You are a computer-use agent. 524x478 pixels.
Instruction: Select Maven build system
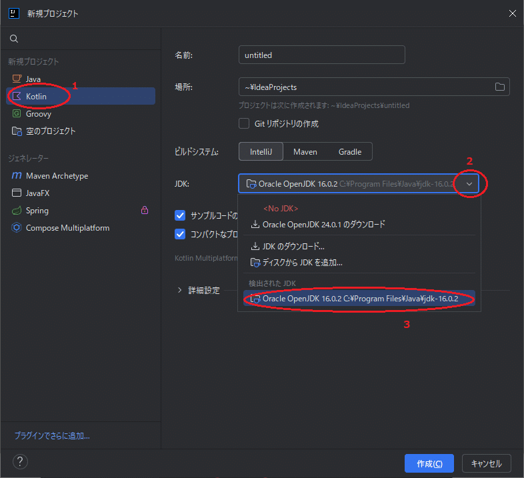(305, 152)
